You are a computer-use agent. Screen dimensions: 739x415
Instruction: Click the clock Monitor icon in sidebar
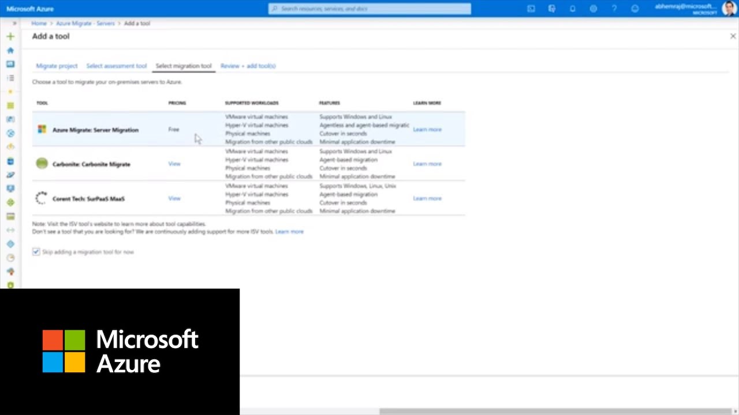10,258
